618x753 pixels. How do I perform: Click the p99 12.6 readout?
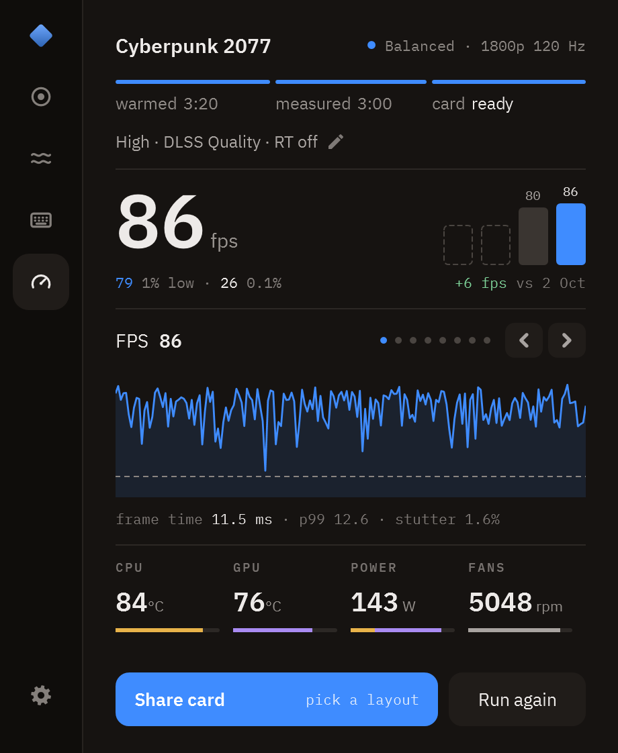(x=333, y=519)
